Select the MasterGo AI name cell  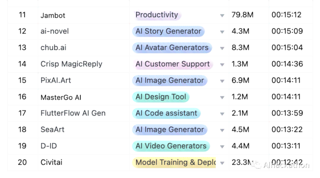(61, 97)
